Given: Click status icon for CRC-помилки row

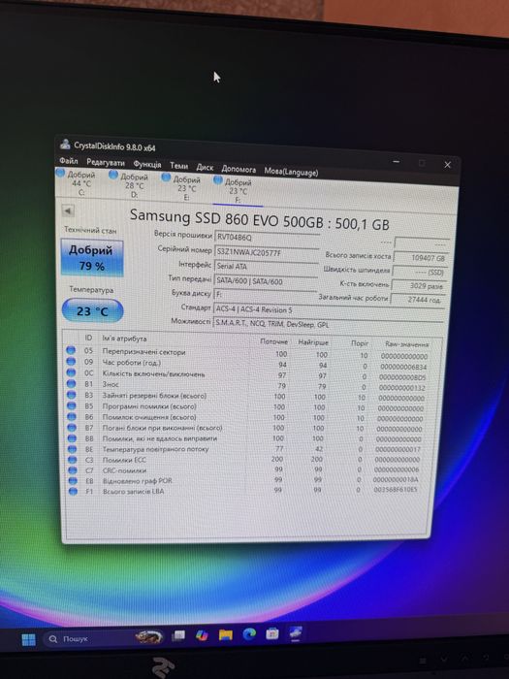Looking at the screenshot, I should 73,470.
